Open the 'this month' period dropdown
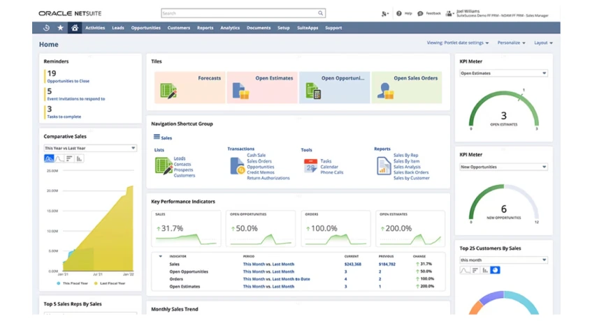 click(x=503, y=260)
